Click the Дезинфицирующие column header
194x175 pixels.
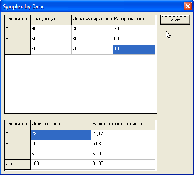(x=92, y=20)
